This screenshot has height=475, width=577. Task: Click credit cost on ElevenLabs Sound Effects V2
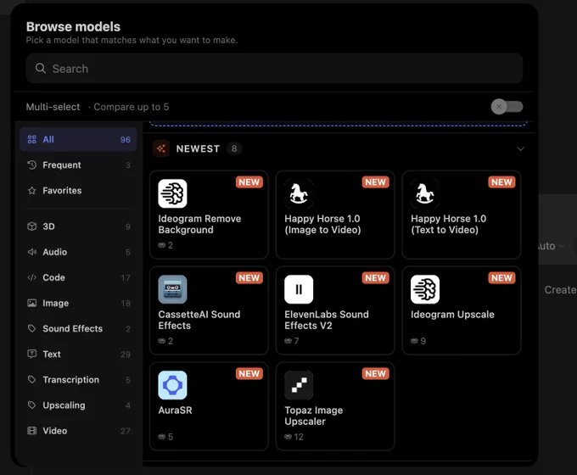coord(291,341)
